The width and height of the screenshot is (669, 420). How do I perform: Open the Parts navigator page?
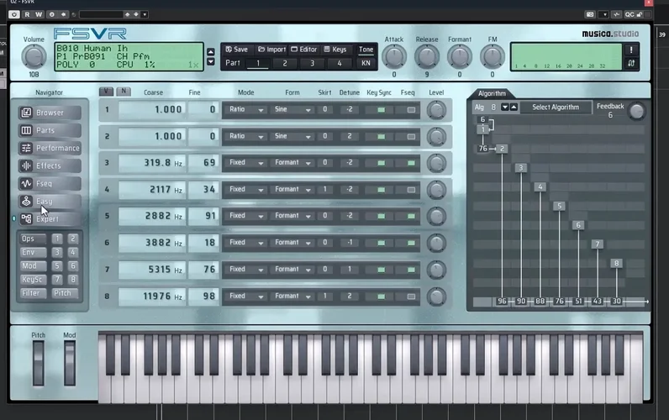50,130
